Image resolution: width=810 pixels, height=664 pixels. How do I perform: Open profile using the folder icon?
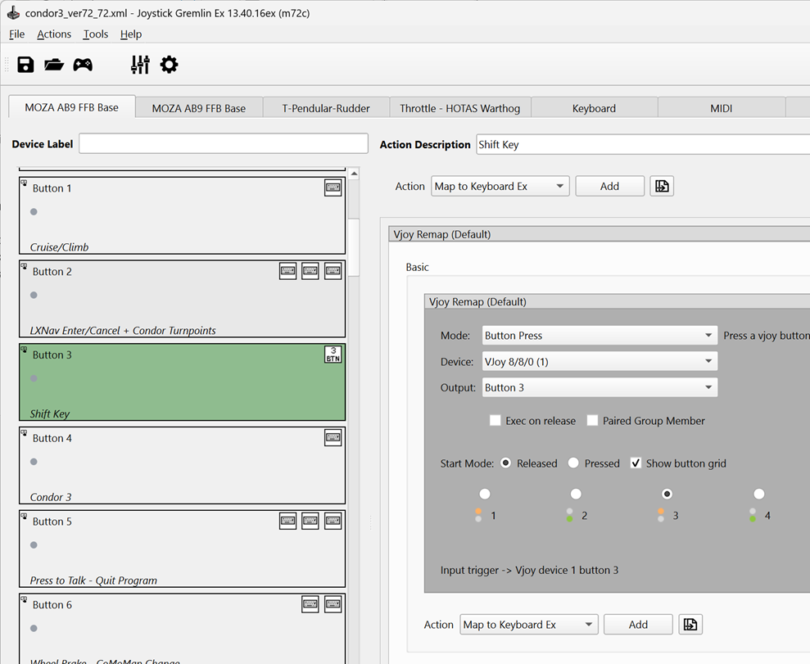pos(54,65)
